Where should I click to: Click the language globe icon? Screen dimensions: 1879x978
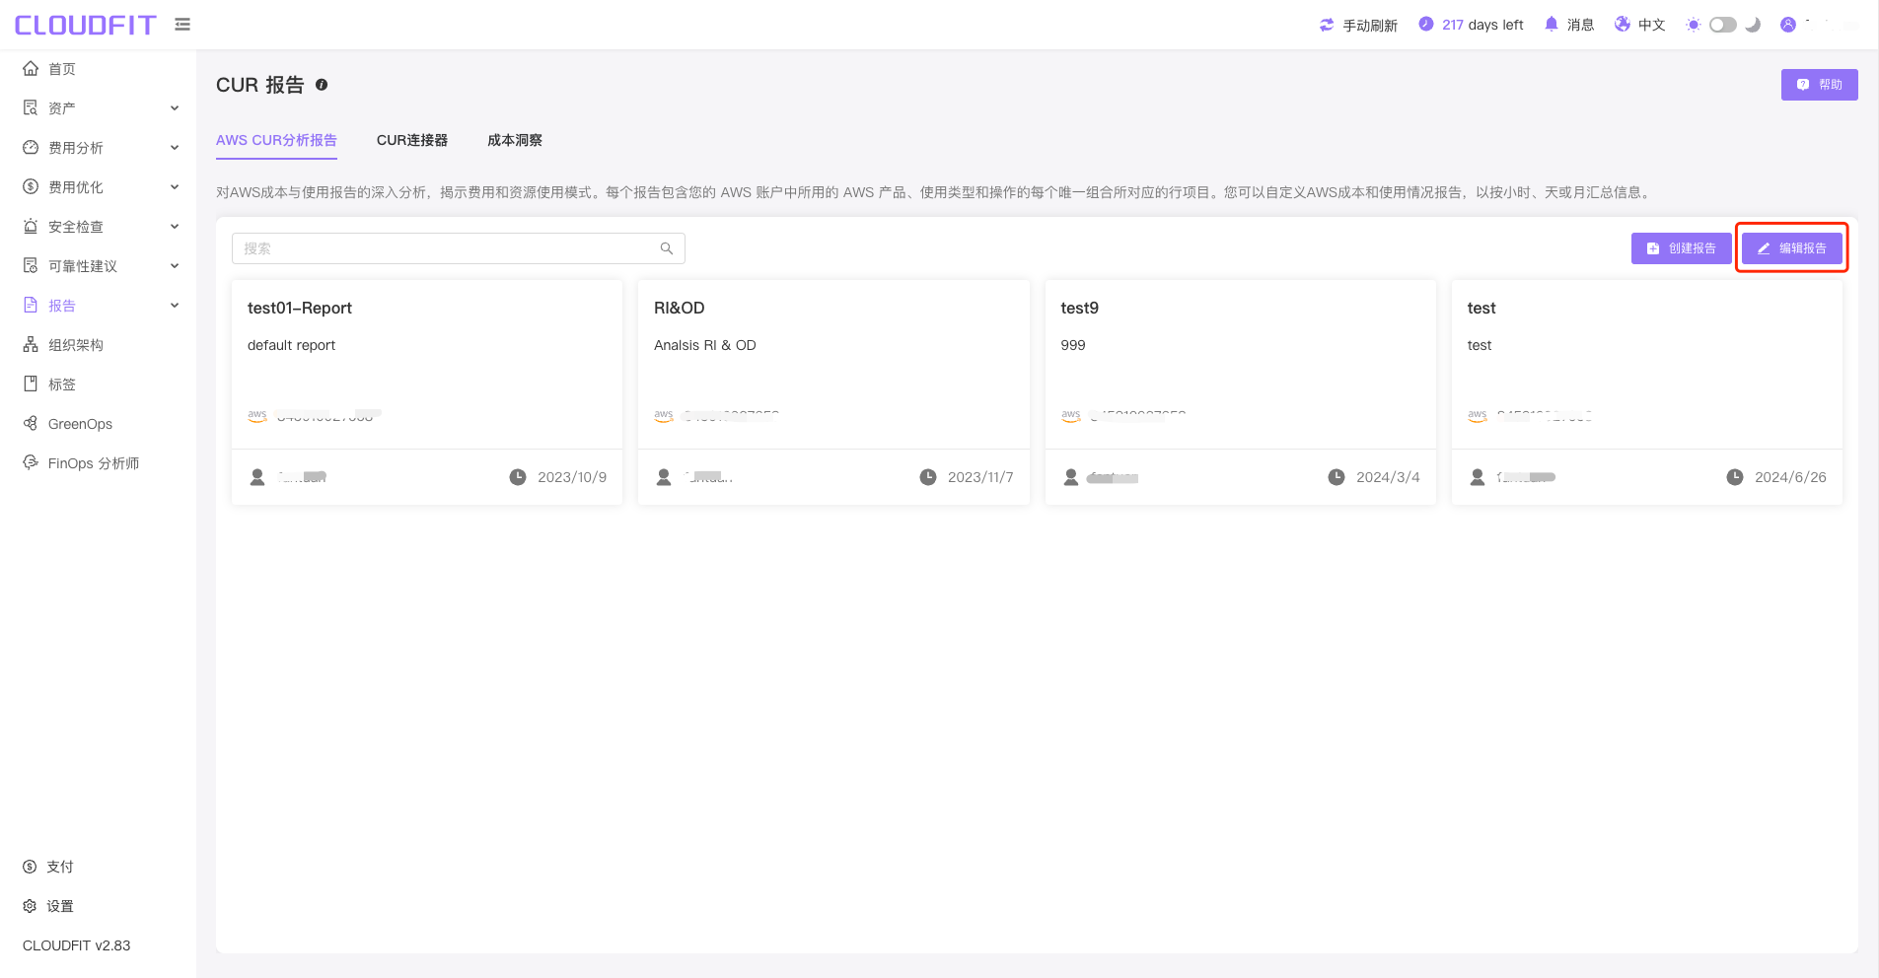click(x=1623, y=24)
